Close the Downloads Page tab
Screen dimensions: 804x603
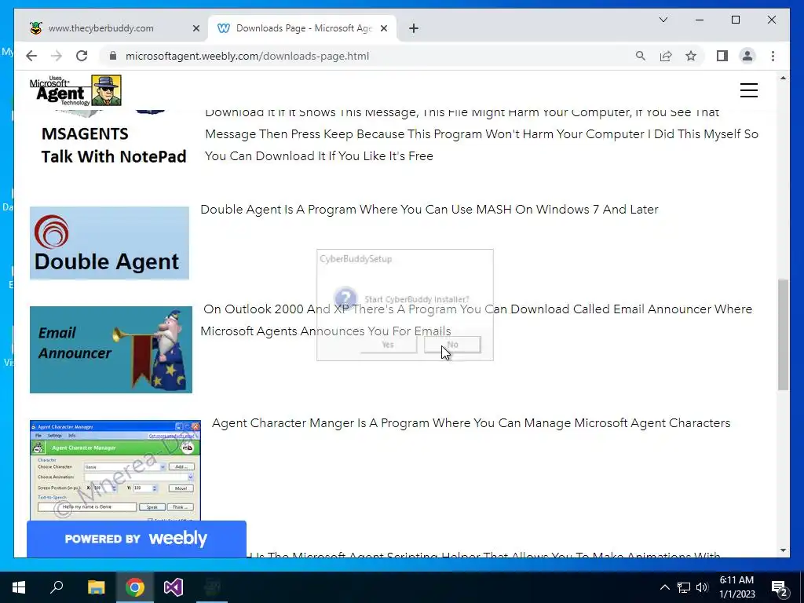click(383, 28)
